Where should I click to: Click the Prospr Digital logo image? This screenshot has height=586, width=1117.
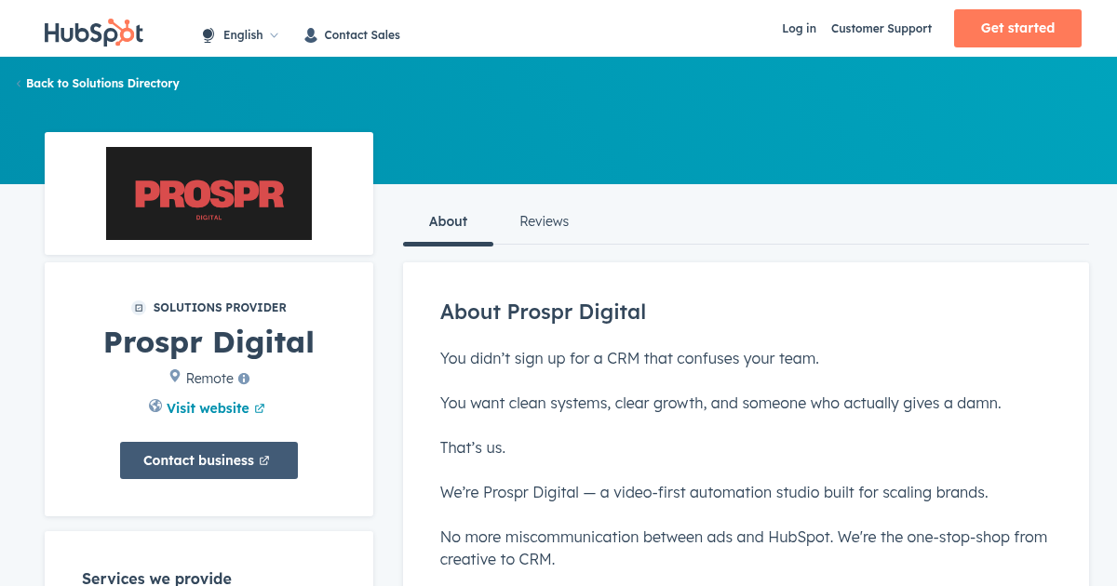point(209,193)
